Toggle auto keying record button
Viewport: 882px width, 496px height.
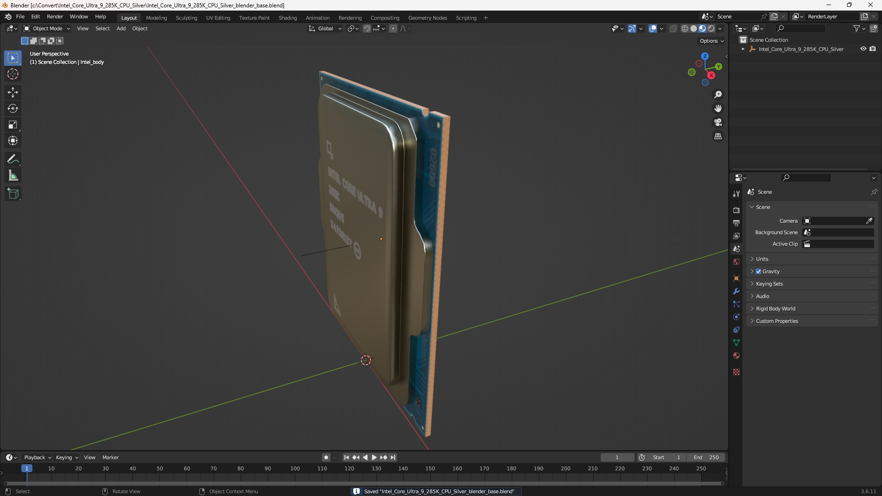326,457
